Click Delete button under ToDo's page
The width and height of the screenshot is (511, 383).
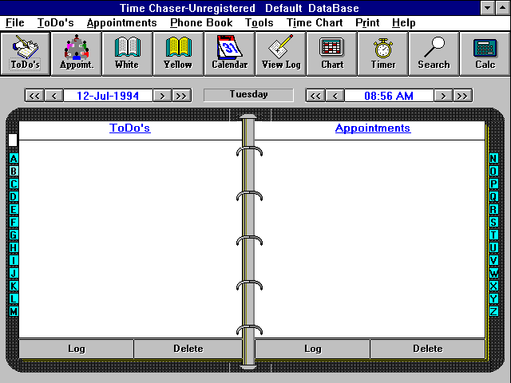pyautogui.click(x=188, y=349)
